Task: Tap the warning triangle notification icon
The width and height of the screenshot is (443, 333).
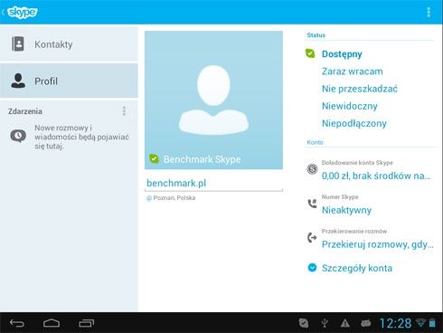Action: pyautogui.click(x=345, y=323)
